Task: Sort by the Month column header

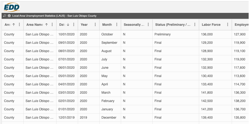Action: tap(107, 25)
